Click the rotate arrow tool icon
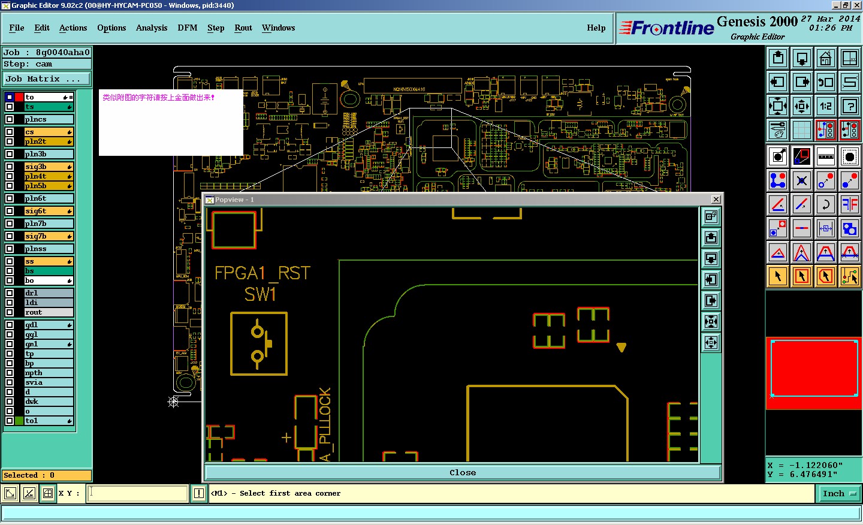Viewport: 863px width, 525px height. coord(825,204)
